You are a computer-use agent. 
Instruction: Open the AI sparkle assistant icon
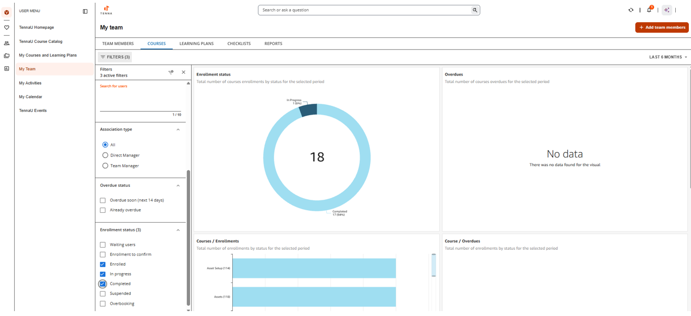667,10
